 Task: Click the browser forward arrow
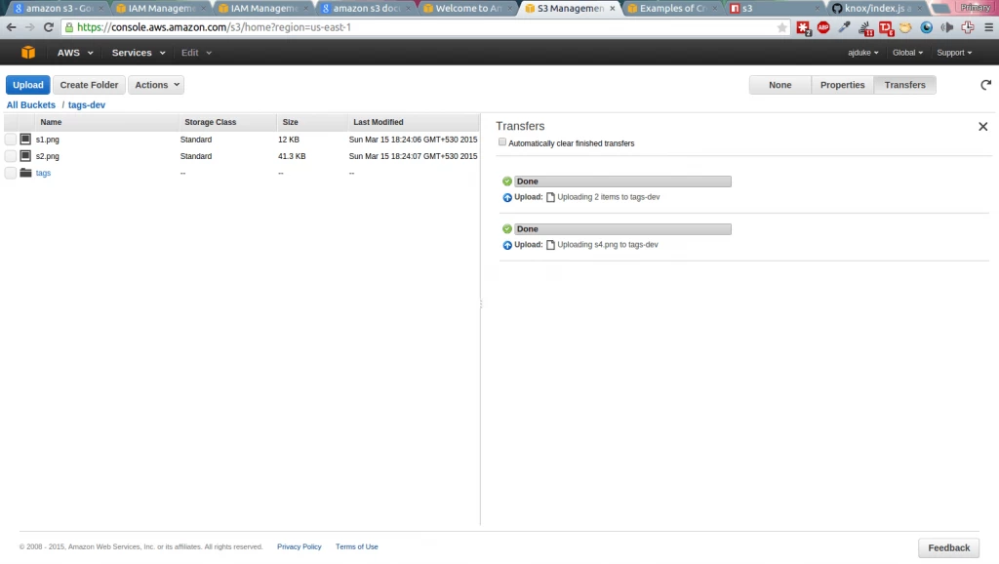[29, 27]
